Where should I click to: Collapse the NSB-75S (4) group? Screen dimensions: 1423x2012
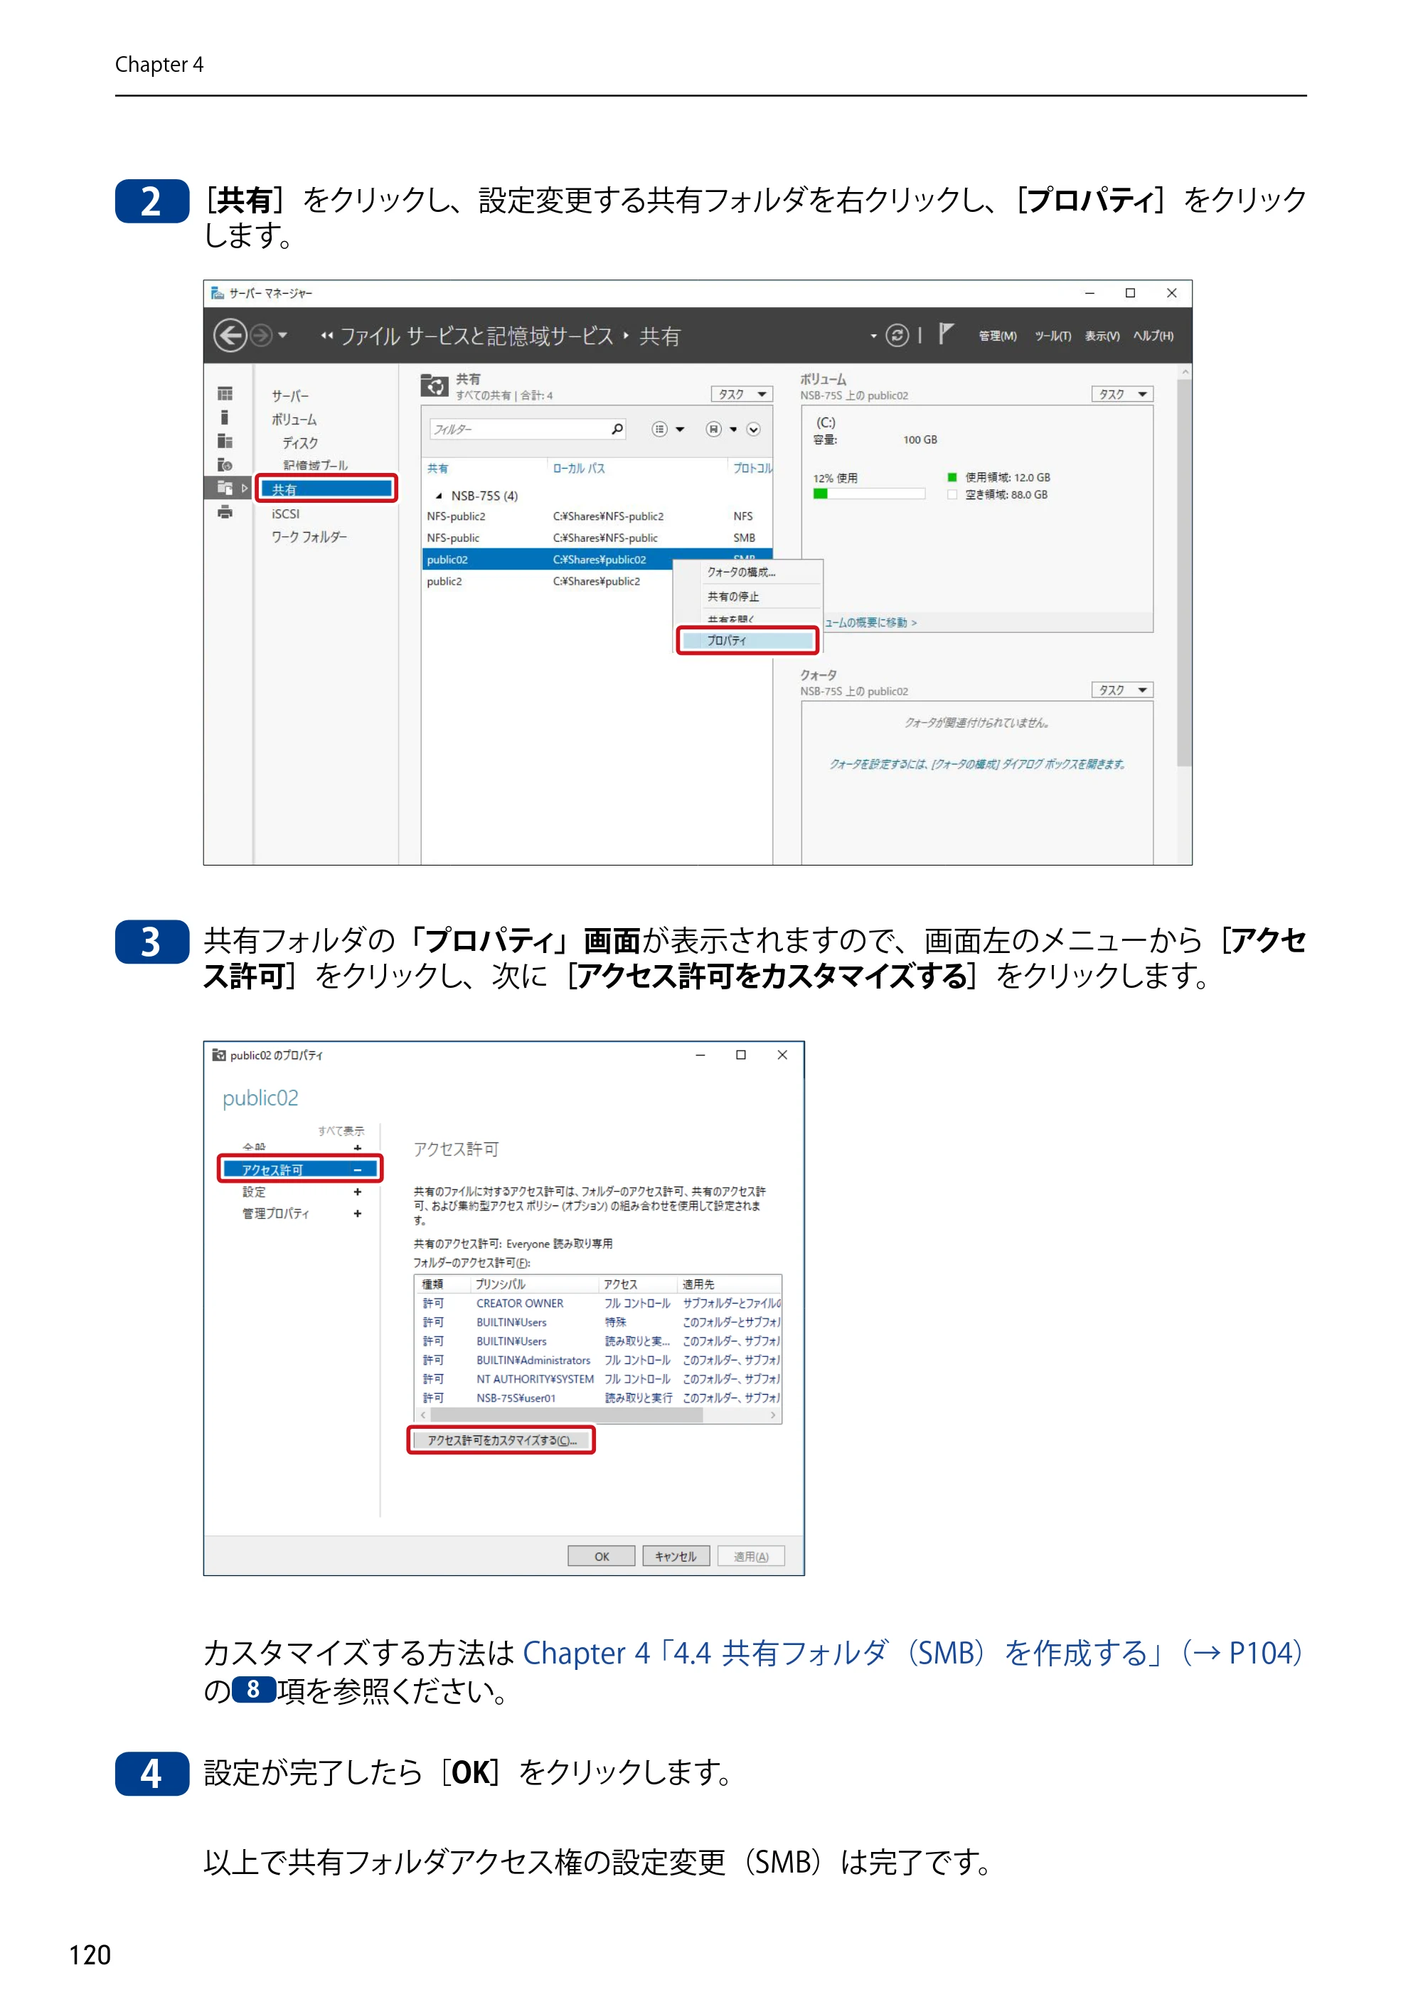438,496
